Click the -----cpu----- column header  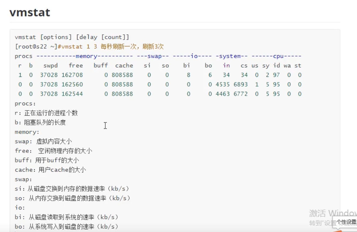[278, 56]
